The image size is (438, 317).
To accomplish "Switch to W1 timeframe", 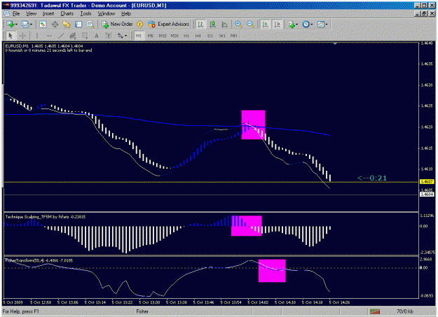I will (x=222, y=36).
